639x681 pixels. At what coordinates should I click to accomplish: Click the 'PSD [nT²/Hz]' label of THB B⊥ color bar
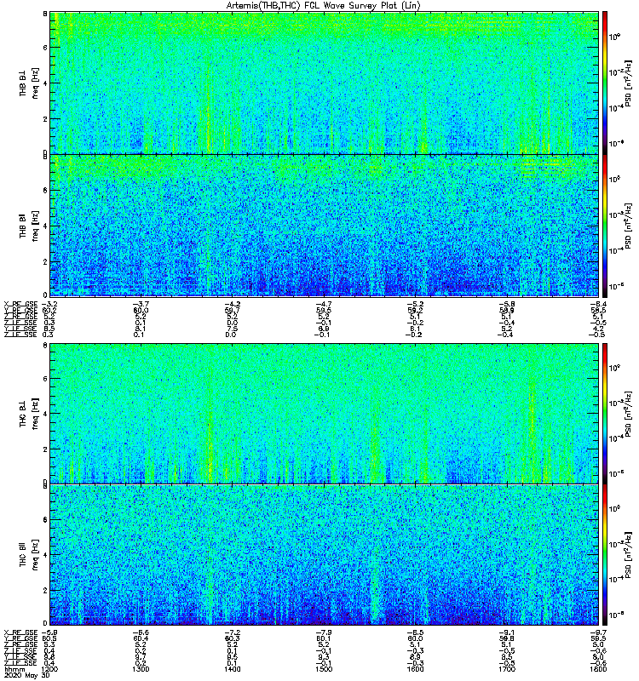pyautogui.click(x=628, y=83)
